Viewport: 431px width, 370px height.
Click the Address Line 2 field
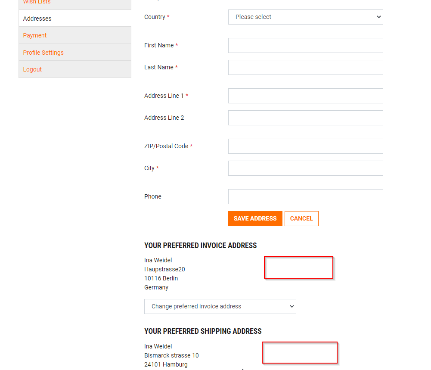point(305,118)
